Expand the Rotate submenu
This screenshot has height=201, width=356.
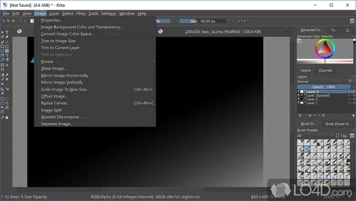[x=95, y=61]
